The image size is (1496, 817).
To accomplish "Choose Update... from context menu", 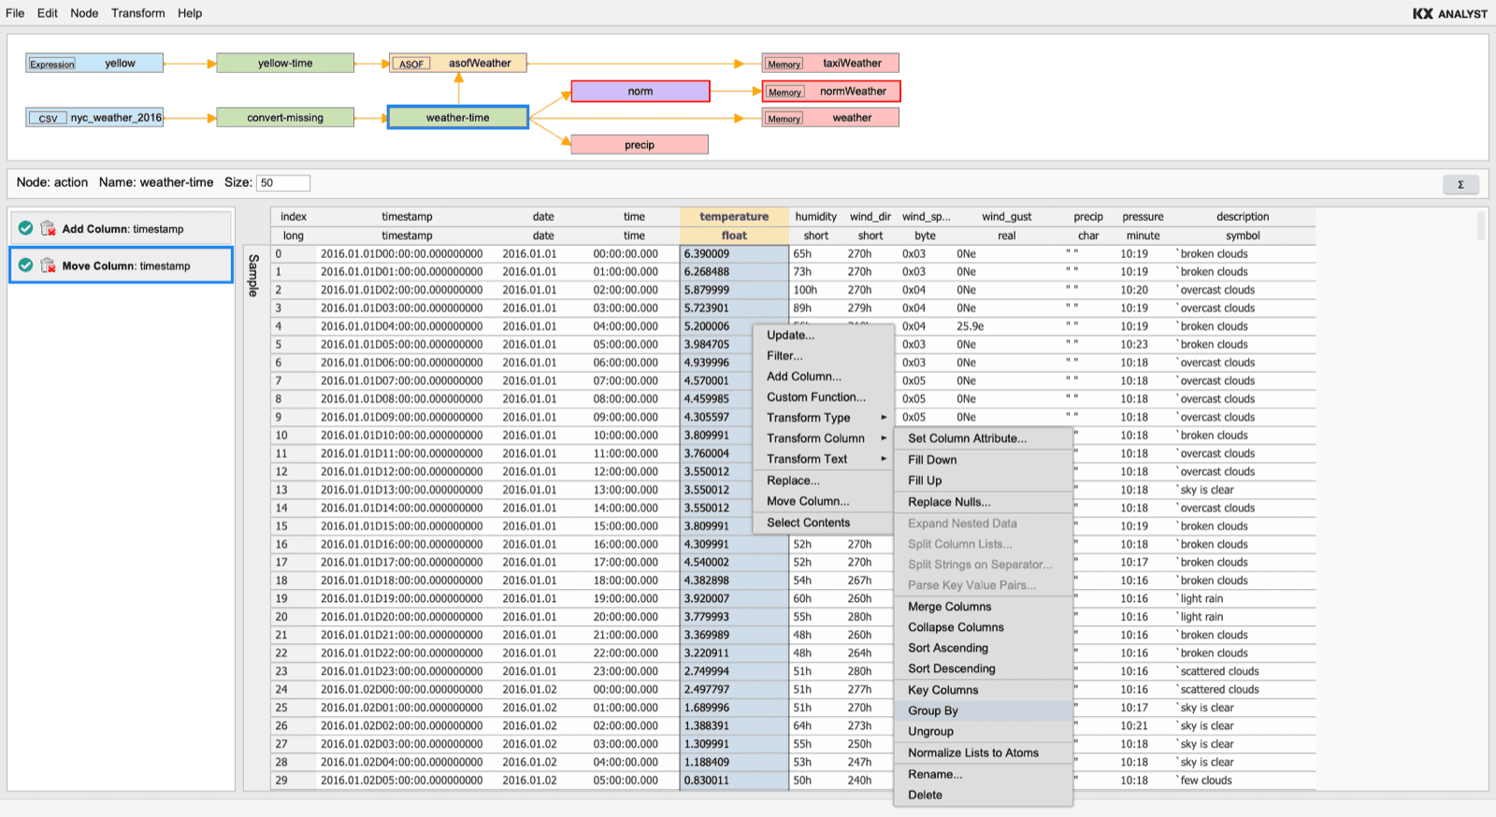I will point(823,335).
